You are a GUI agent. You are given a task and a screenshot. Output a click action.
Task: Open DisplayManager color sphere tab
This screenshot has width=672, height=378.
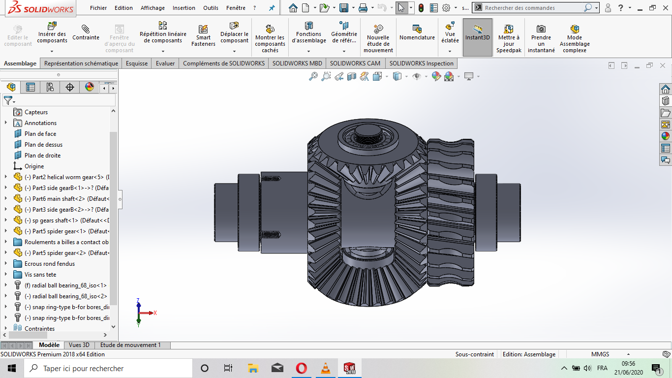(90, 88)
